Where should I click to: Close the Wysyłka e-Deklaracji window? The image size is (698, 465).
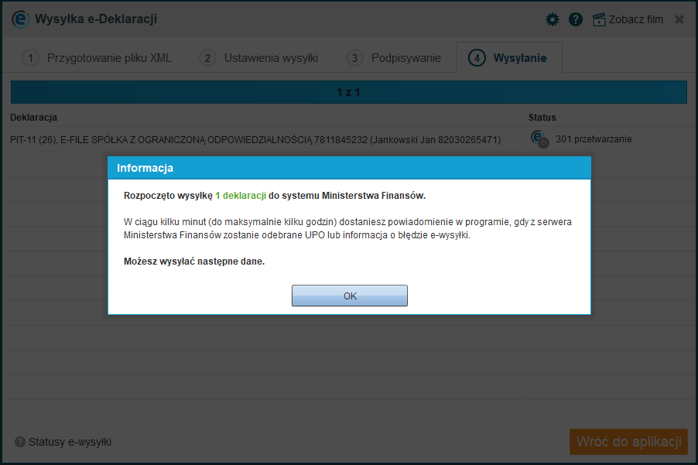[679, 19]
